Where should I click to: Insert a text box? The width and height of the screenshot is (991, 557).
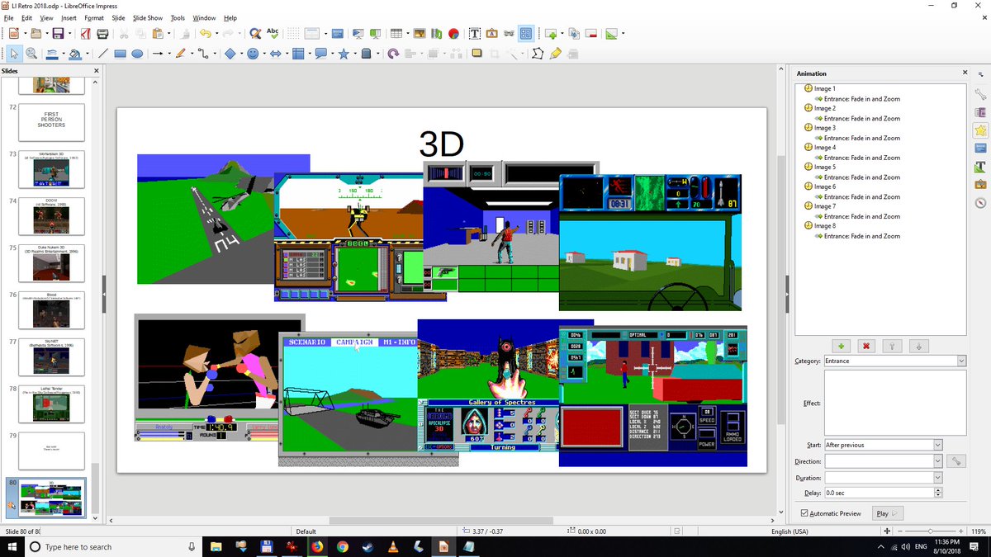coord(475,34)
